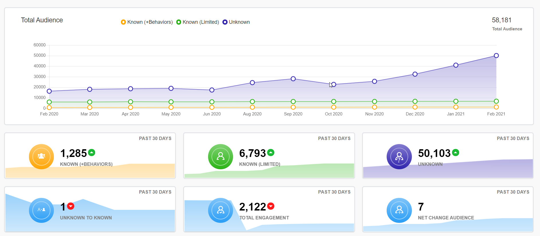Select the Known (Limited) point for Jun 2020
The width and height of the screenshot is (540, 236).
click(212, 102)
